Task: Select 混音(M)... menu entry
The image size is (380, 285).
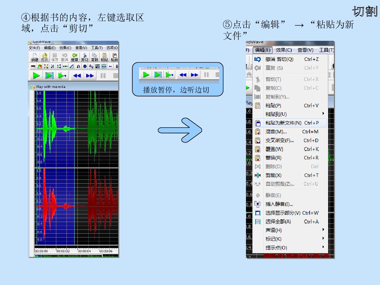Action: point(276,132)
